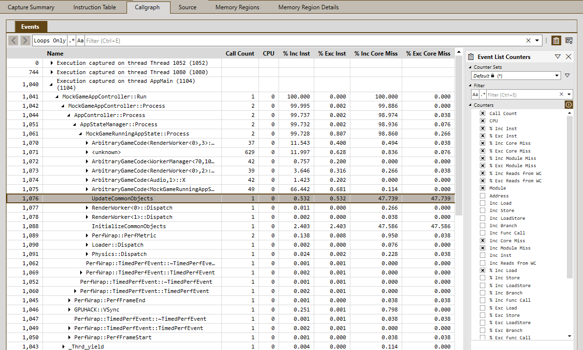
Task: Click the events table vertical scrollbar thumb
Action: point(459,136)
